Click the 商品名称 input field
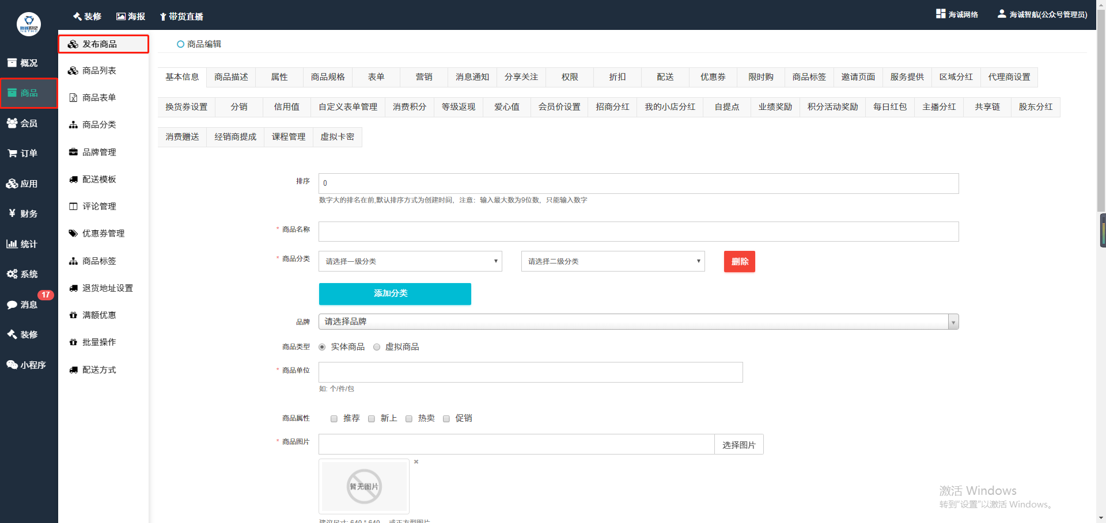 pyautogui.click(x=638, y=231)
